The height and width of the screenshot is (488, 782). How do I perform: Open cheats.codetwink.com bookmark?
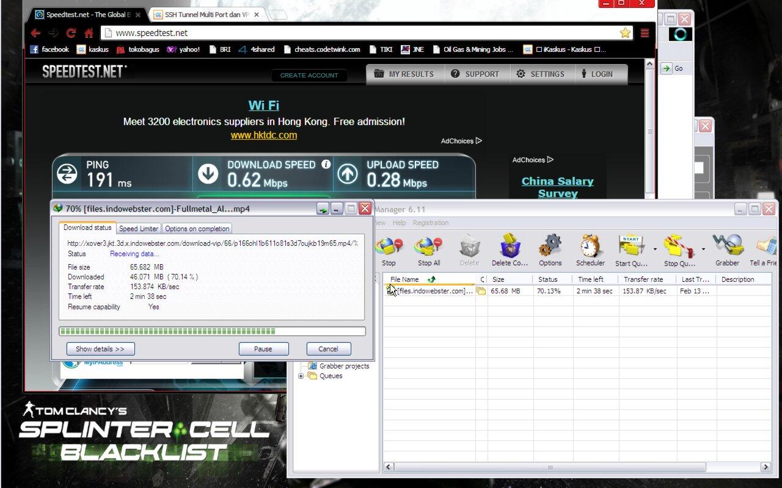point(321,49)
